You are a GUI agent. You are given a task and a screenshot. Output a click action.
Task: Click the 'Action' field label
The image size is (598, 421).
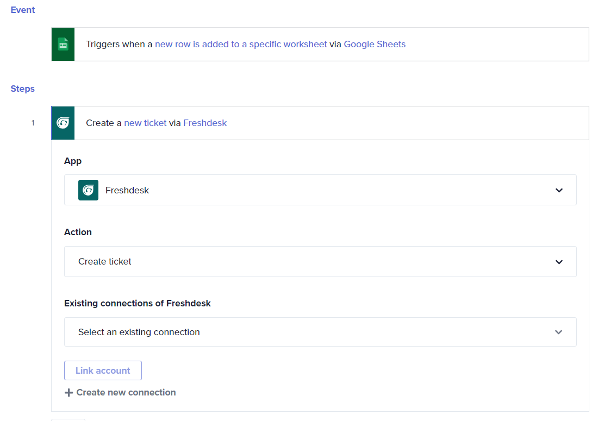78,232
